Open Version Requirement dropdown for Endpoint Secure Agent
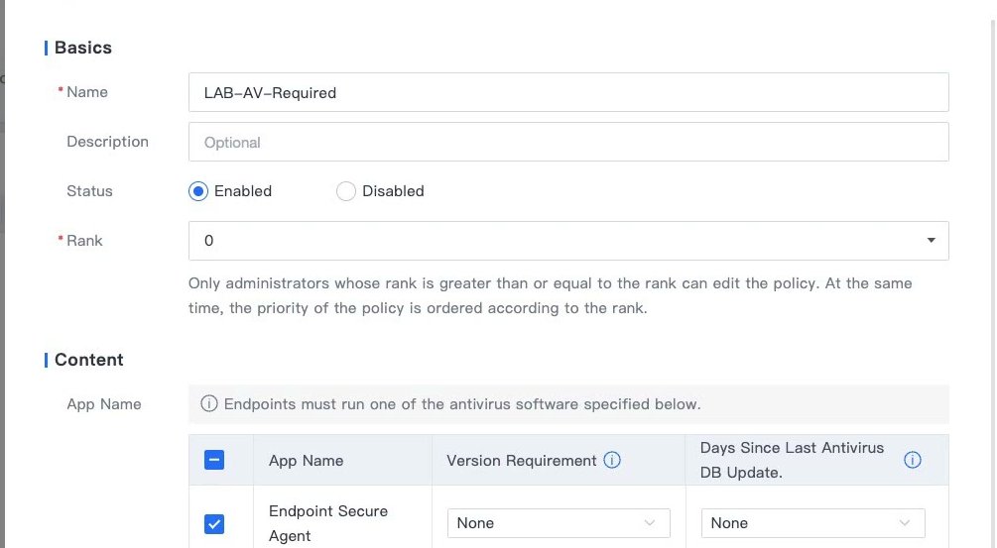Image resolution: width=997 pixels, height=548 pixels. (559, 523)
